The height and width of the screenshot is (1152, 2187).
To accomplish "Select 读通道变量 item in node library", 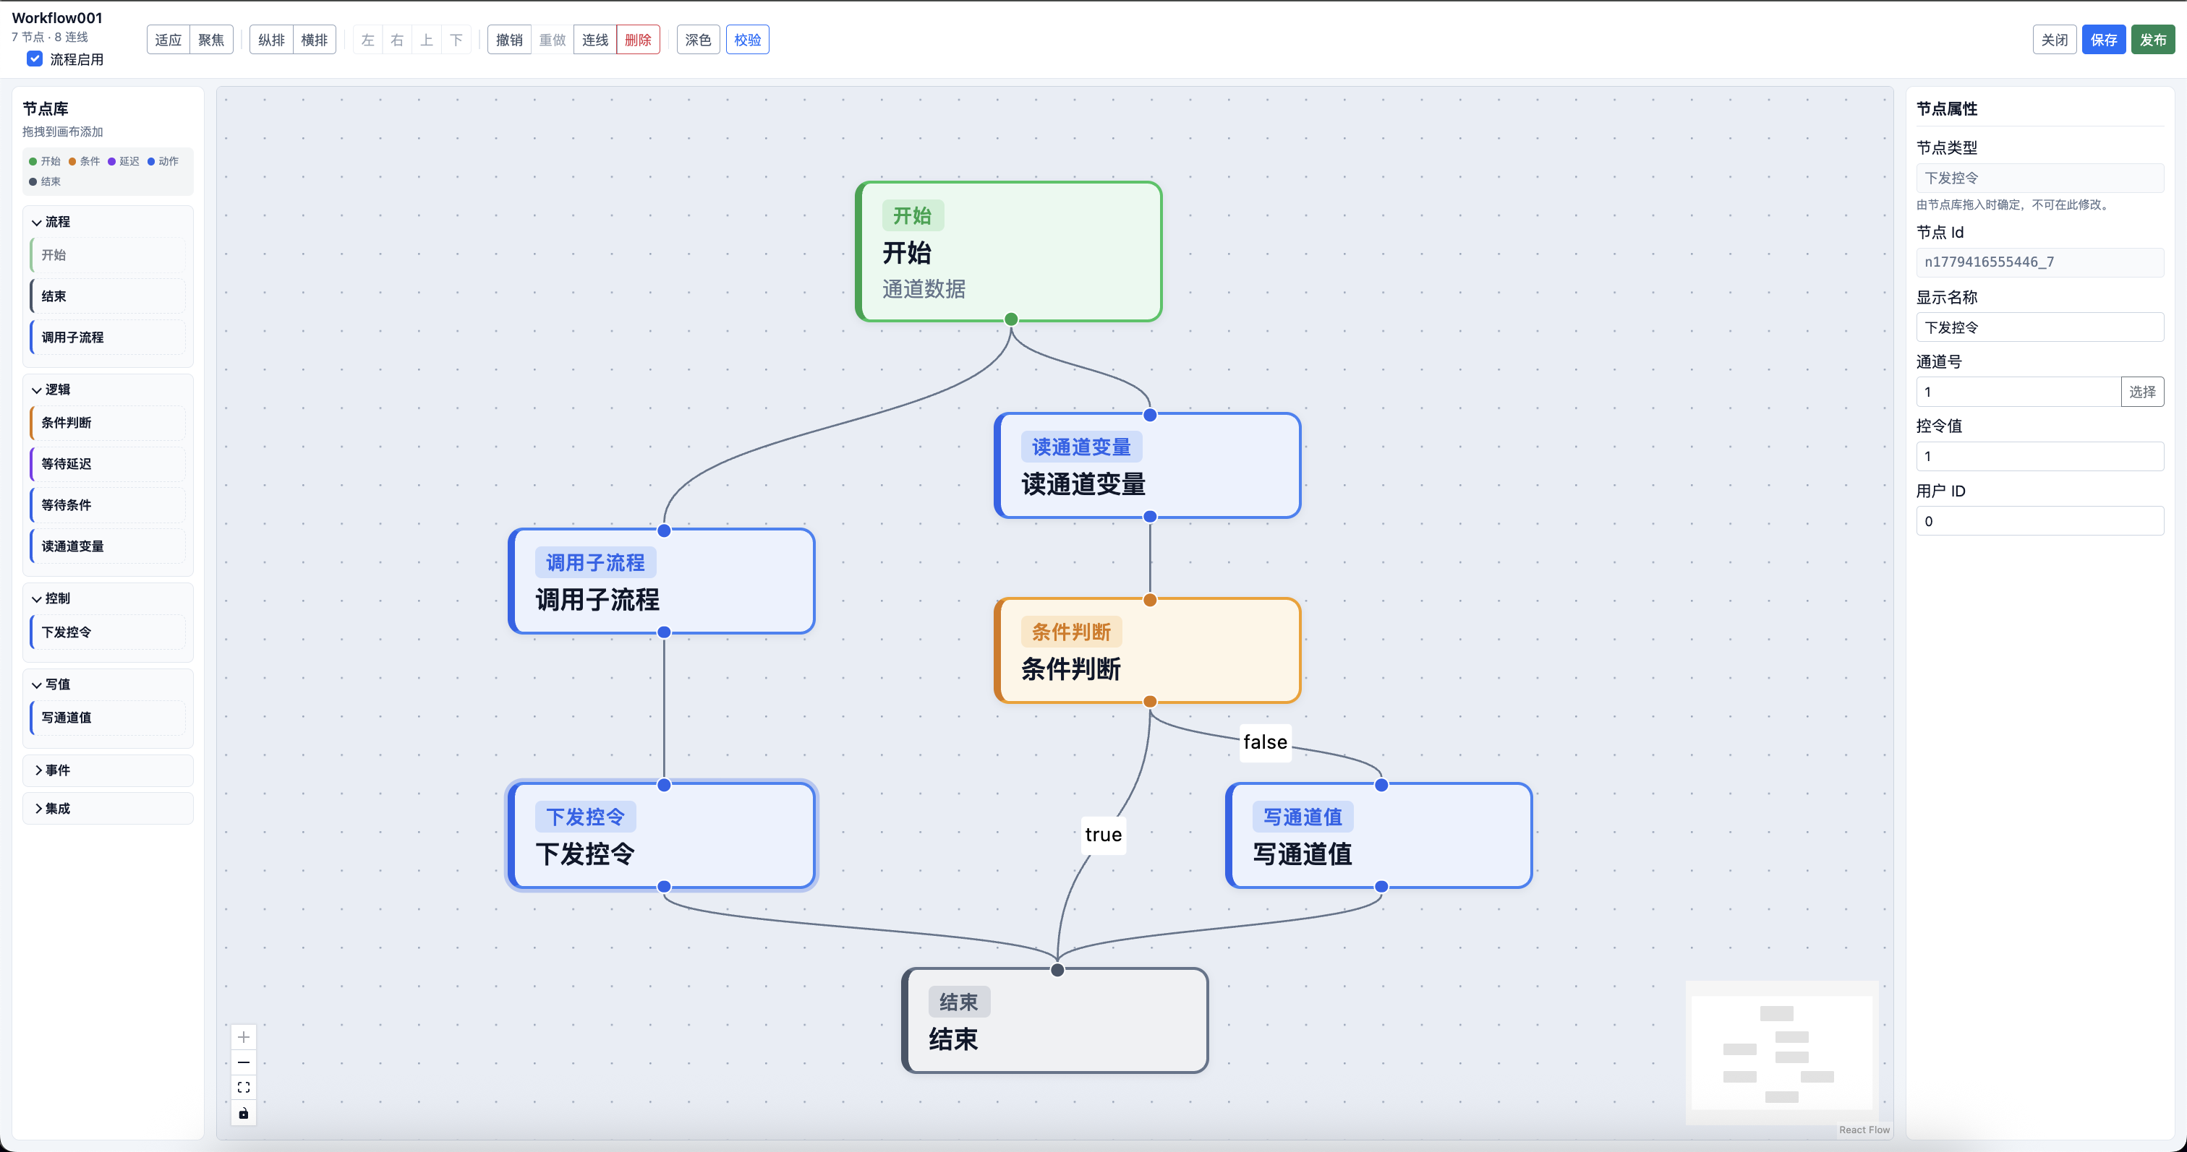I will coord(108,546).
